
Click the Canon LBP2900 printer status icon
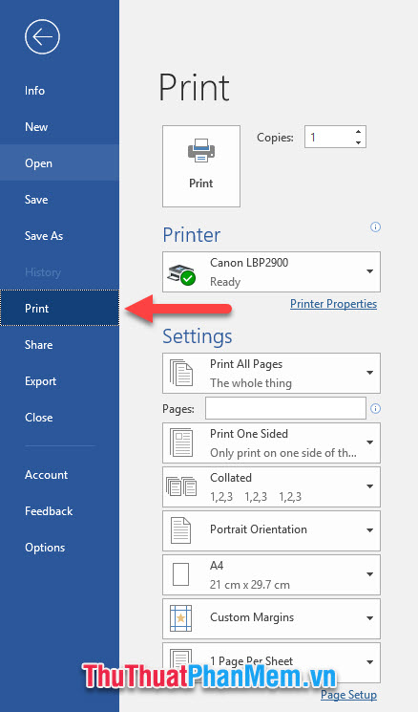pos(181,274)
